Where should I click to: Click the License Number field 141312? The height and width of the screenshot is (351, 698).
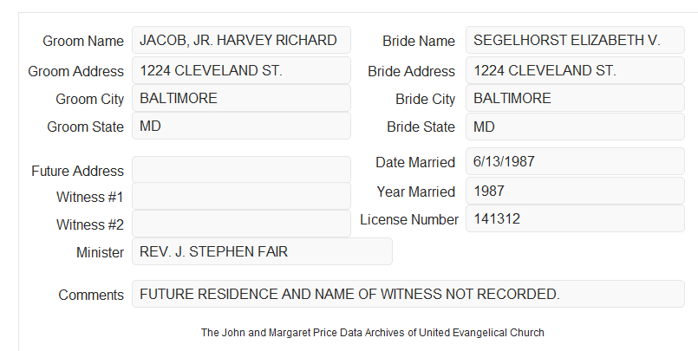575,218
